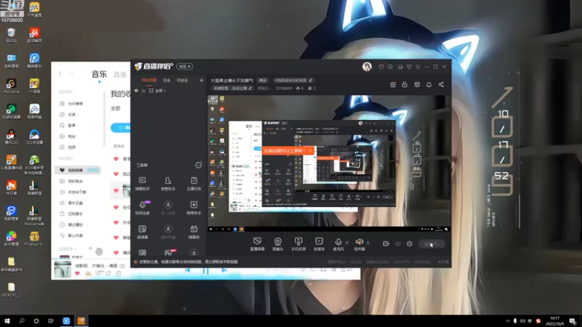Open the 房管助手 tool
Screen dimensions: 582x327
pyautogui.click(x=168, y=184)
